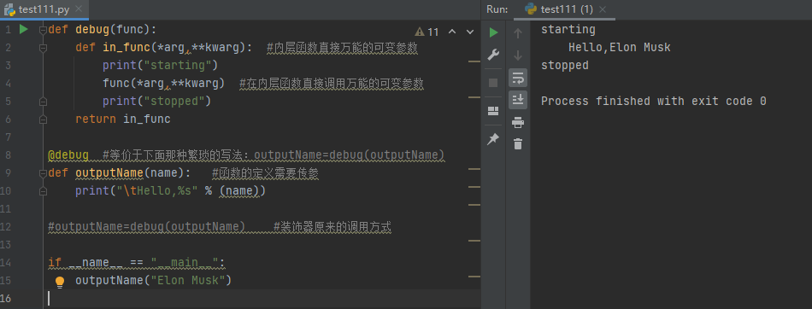Click the "Elon Musk" string on line 15

187,281
